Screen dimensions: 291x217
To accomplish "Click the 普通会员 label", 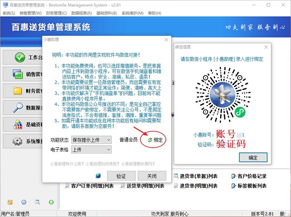I will [x=128, y=140].
